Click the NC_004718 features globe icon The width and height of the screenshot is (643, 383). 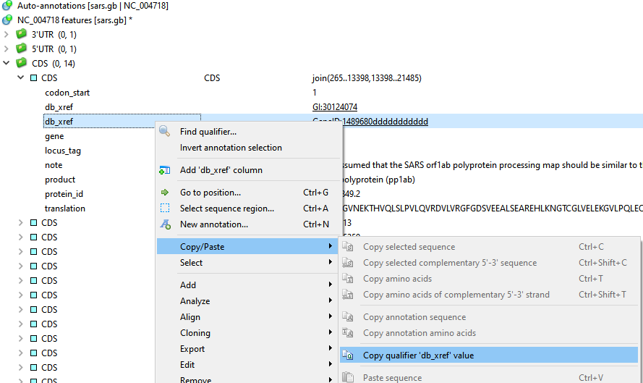pos(7,20)
